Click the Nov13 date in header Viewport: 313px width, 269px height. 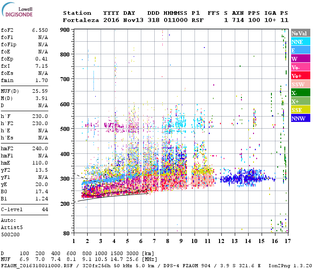133,20
